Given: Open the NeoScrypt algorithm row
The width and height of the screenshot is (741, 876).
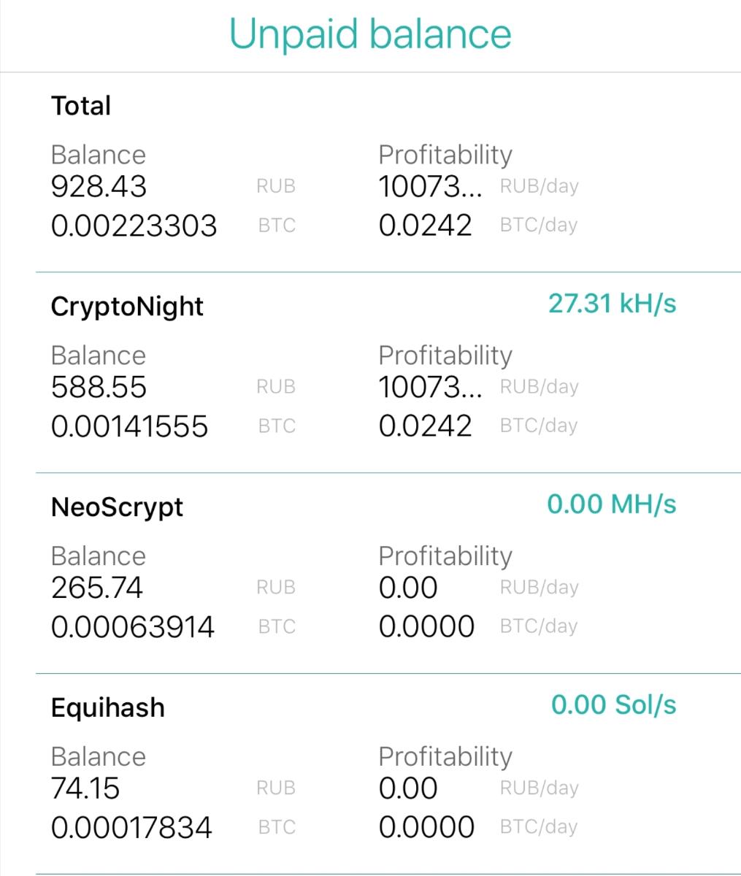Looking at the screenshot, I should tap(117, 507).
